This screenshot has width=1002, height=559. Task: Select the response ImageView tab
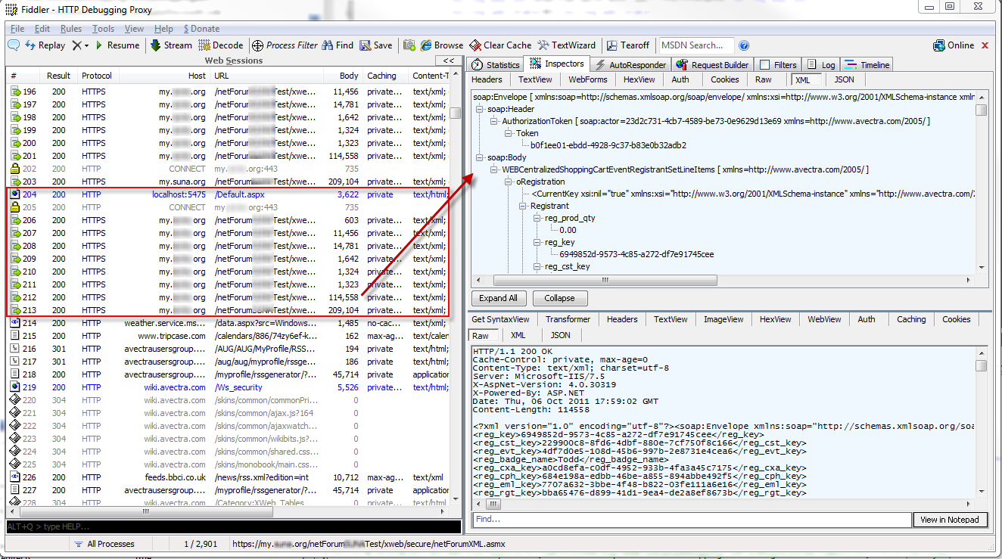pos(723,319)
